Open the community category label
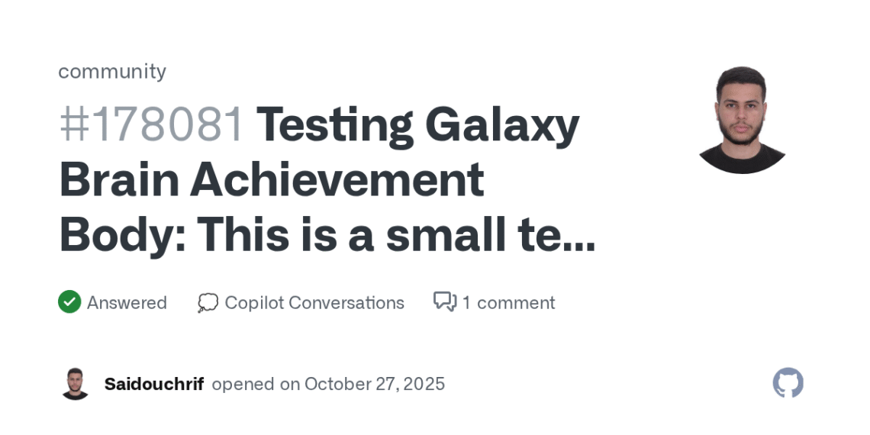 click(112, 72)
